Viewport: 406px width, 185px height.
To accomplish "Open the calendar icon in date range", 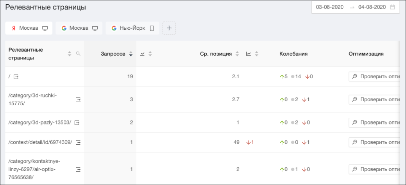I will 393,7.
